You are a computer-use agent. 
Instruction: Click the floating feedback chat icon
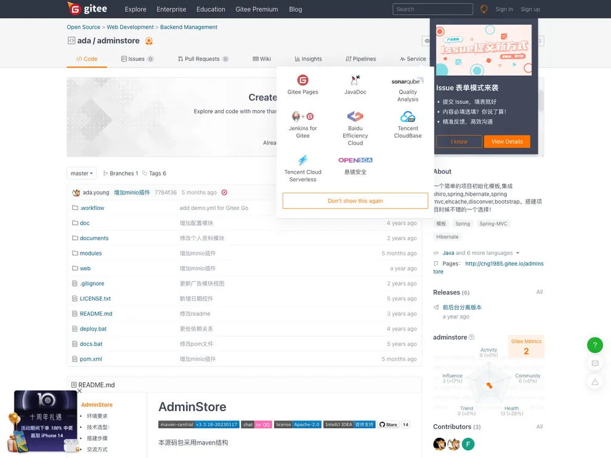pyautogui.click(x=594, y=364)
